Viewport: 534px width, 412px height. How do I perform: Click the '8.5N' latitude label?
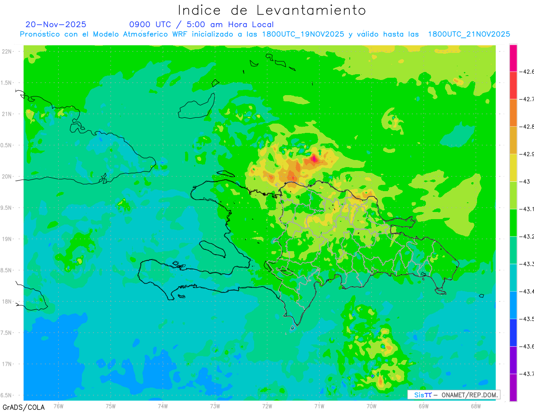click(x=6, y=270)
